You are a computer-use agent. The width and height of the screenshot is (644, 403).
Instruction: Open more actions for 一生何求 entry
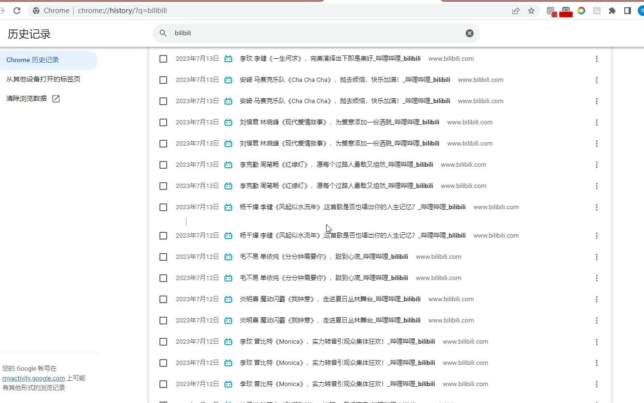point(597,59)
